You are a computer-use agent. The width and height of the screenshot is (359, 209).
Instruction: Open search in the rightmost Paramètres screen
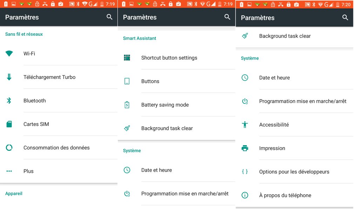[345, 18]
